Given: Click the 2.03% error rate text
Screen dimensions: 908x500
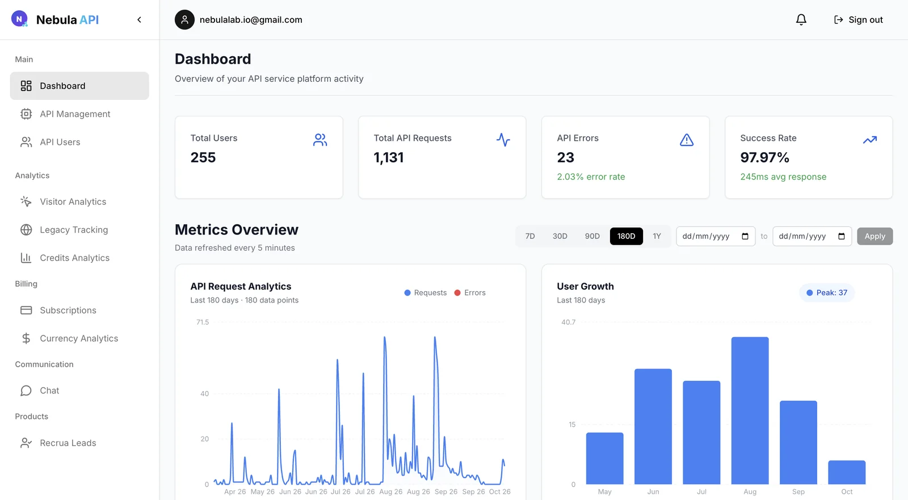Looking at the screenshot, I should coord(591,177).
